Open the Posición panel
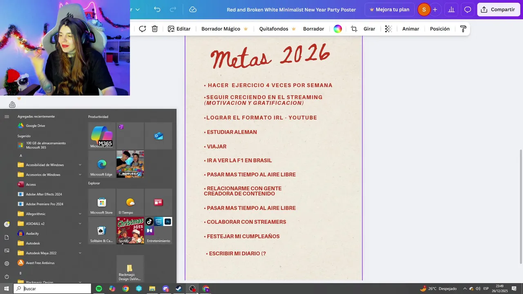This screenshot has height=294, width=523. (440, 29)
